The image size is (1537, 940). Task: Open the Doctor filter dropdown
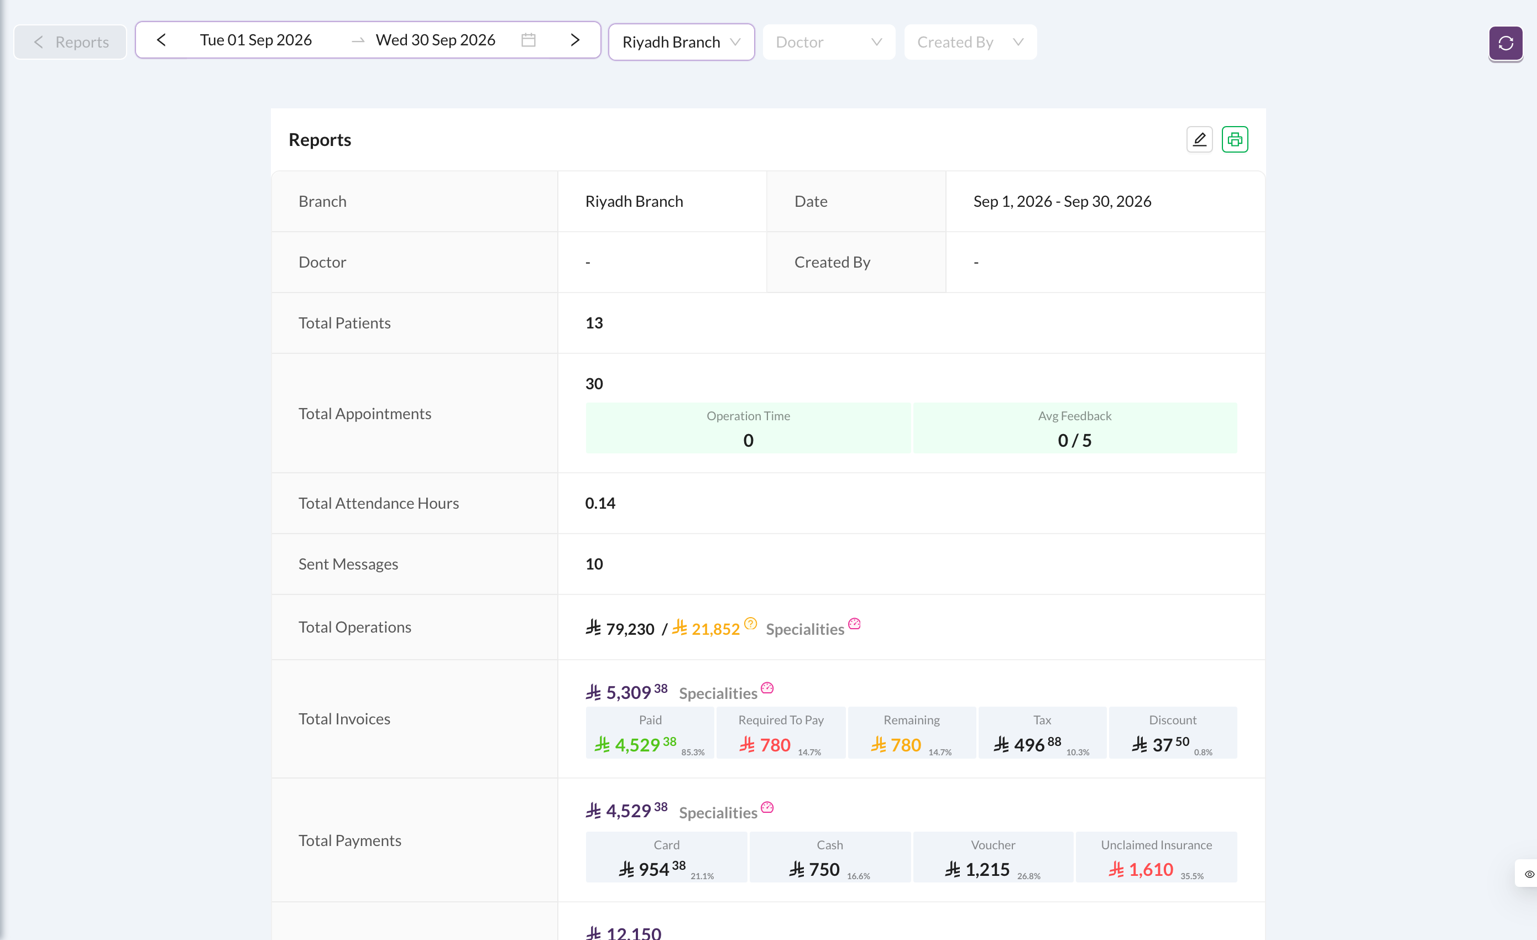coord(828,42)
